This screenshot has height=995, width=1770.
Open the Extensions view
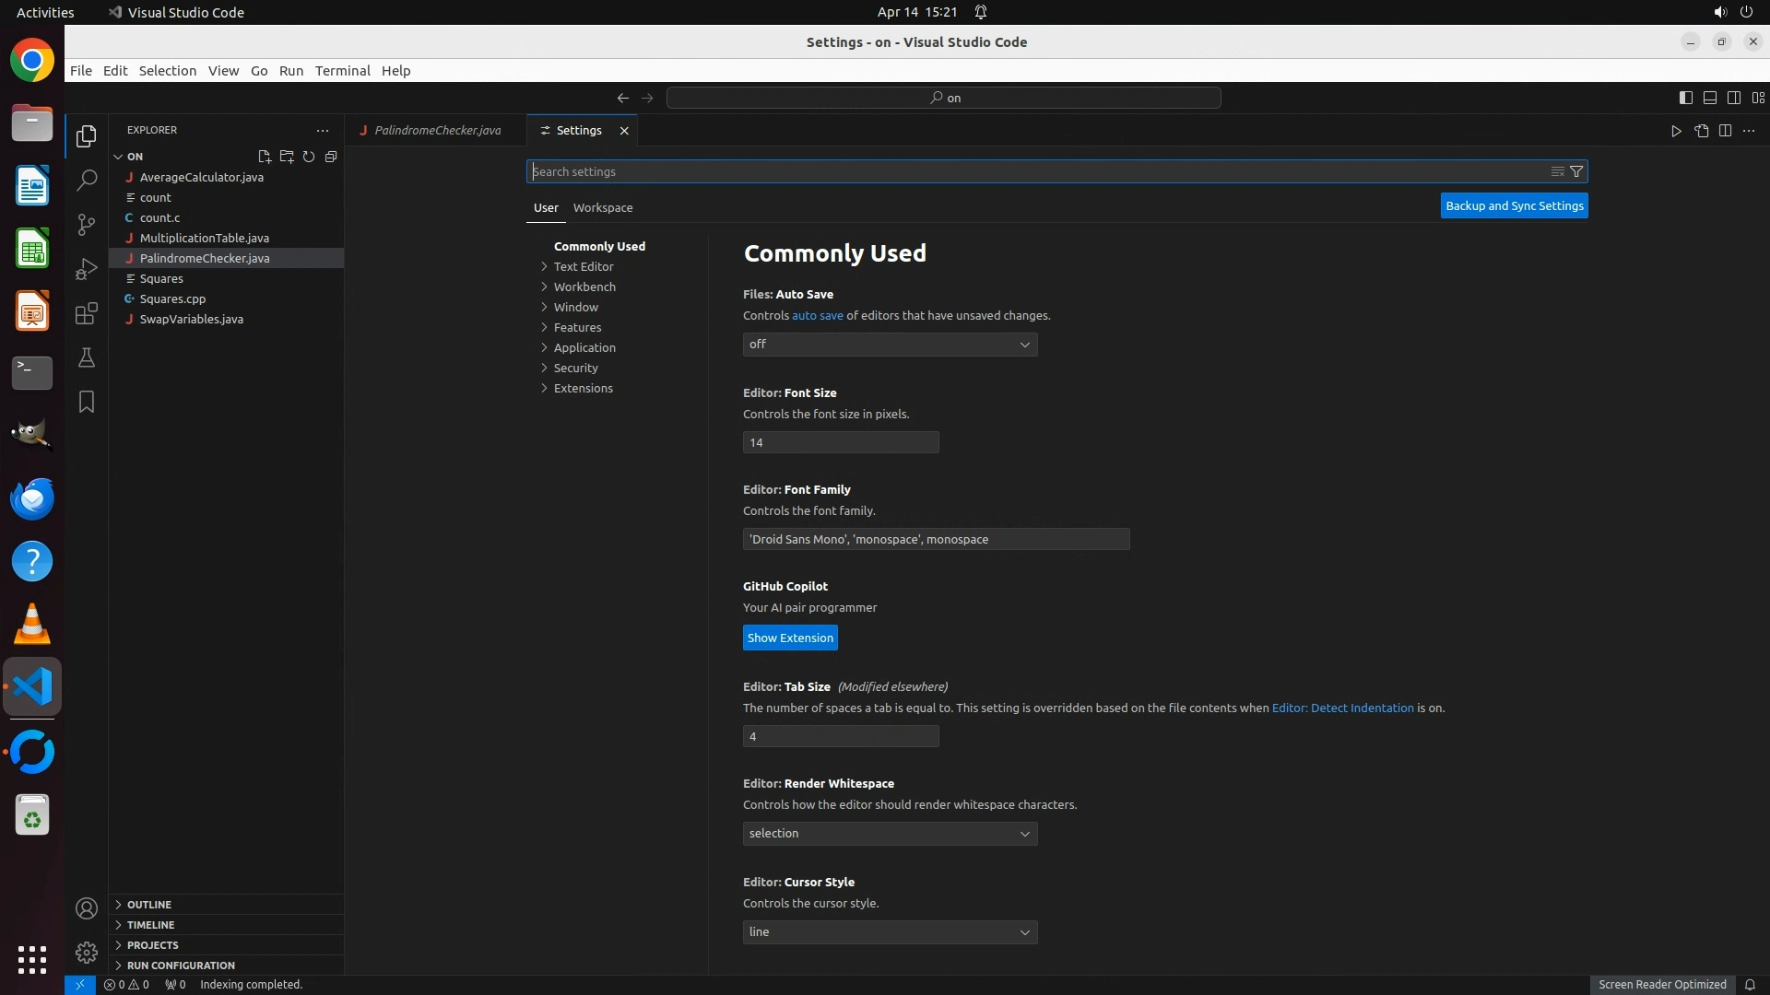(x=87, y=313)
